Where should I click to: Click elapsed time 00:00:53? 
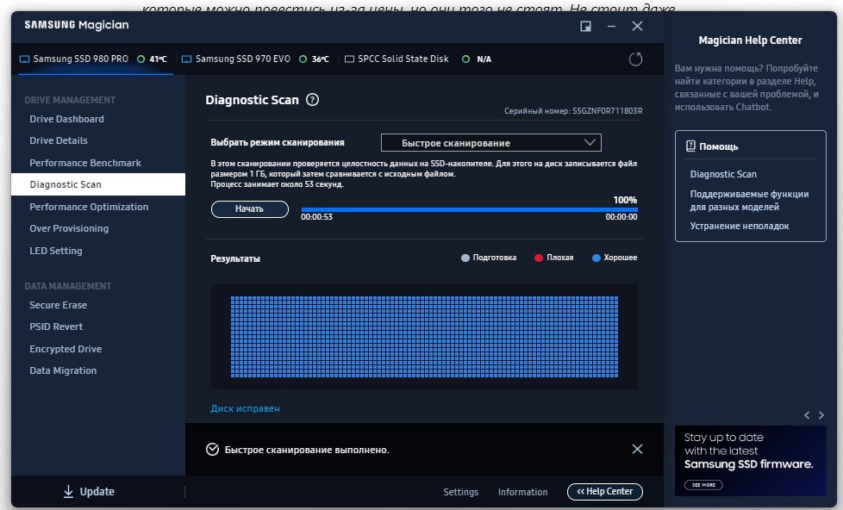click(316, 216)
